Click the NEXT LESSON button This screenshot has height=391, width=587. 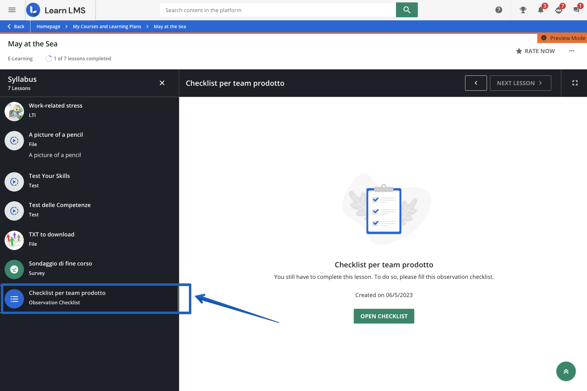520,83
